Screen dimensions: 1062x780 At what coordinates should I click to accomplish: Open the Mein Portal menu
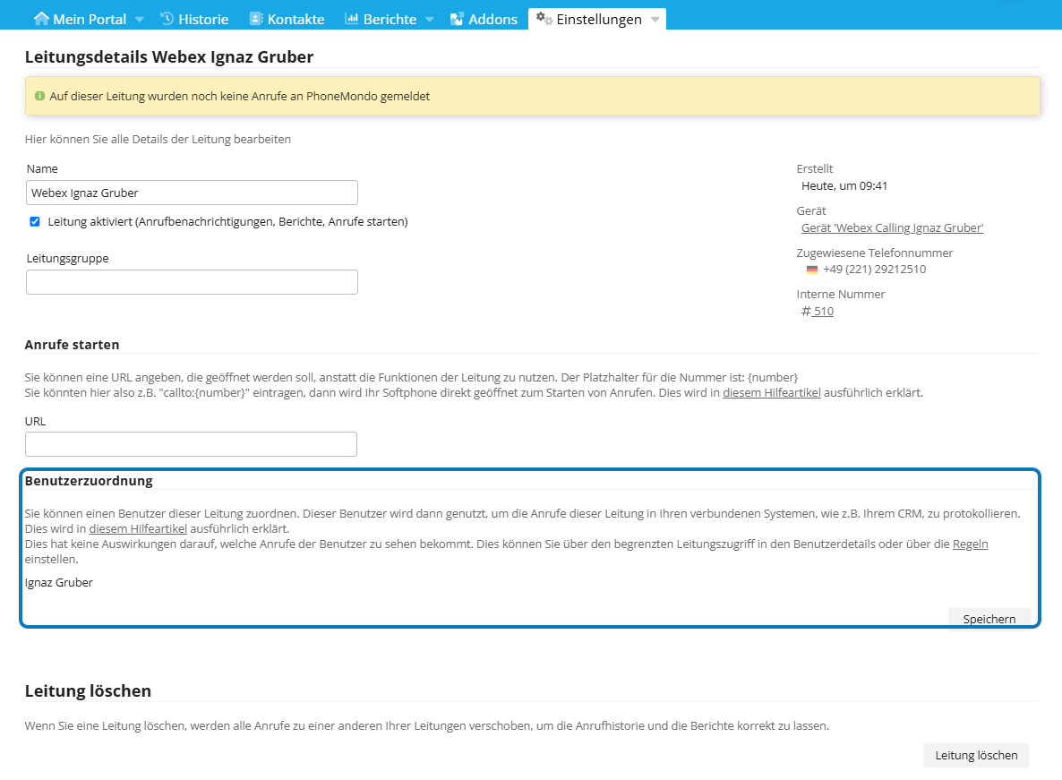(x=89, y=19)
